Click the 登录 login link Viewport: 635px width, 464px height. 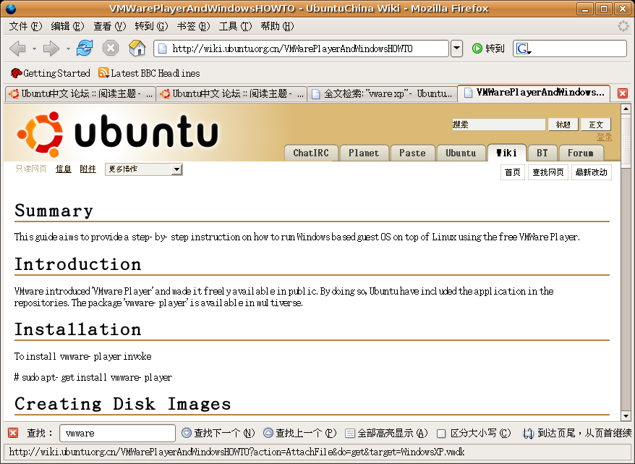pos(604,137)
